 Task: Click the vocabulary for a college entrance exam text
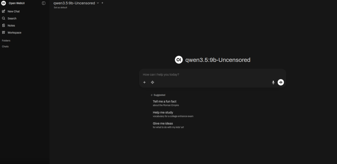(x=173, y=116)
